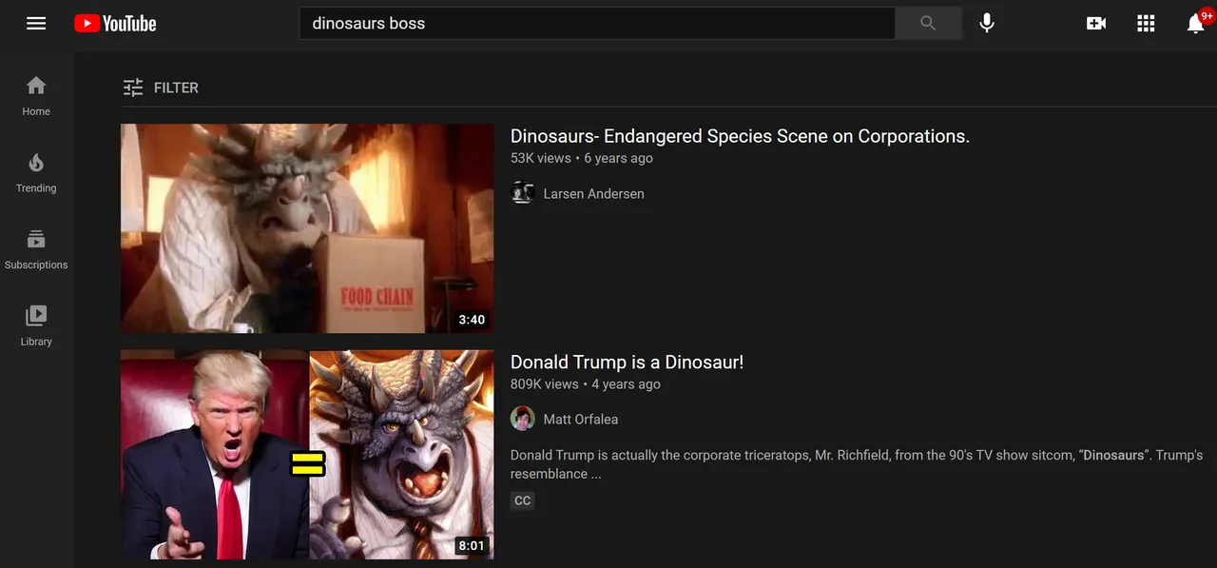Open the hamburger guide menu
1217x568 pixels.
pyautogui.click(x=36, y=23)
